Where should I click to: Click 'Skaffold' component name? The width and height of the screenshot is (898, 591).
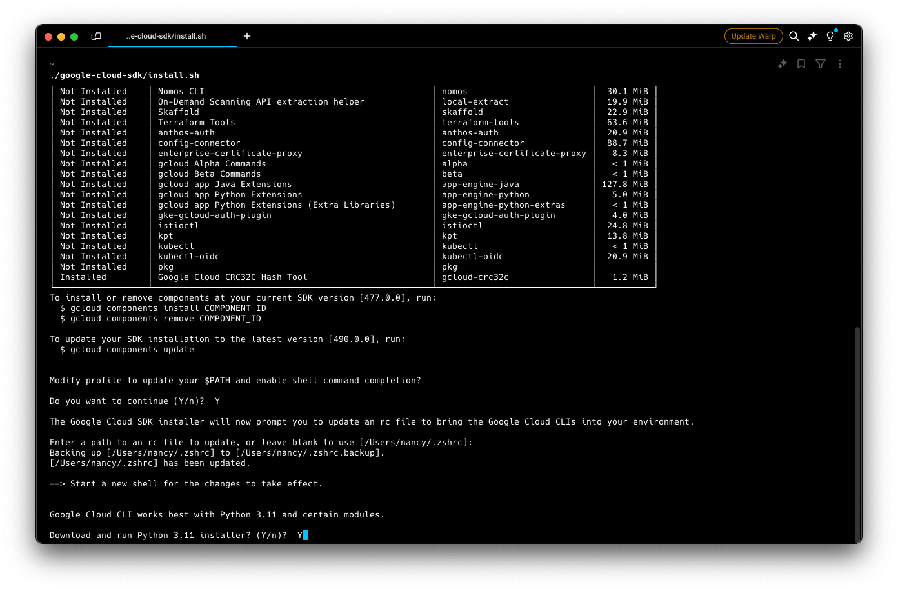click(179, 112)
